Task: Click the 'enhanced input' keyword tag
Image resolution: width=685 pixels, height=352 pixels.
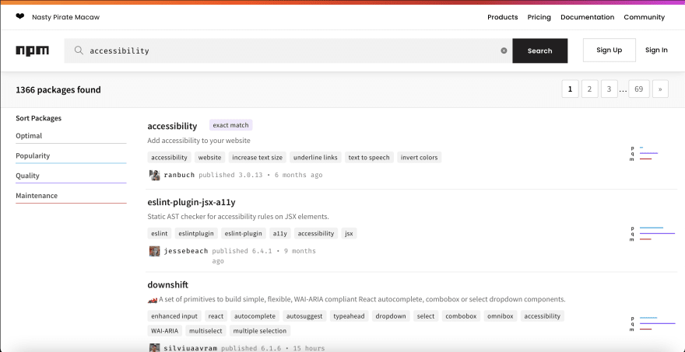Action: click(x=174, y=315)
